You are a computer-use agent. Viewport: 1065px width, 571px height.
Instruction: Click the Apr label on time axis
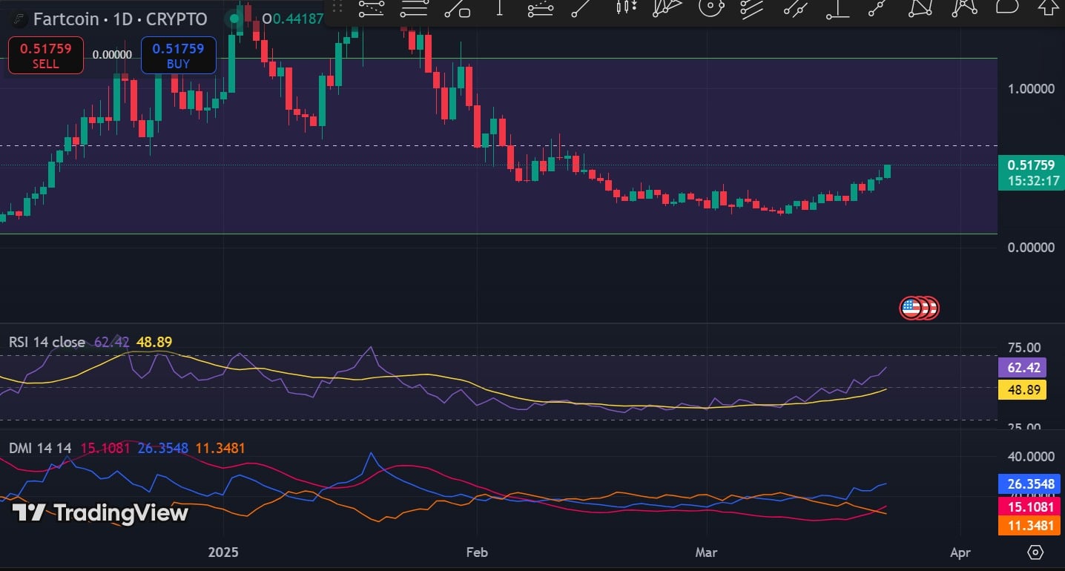click(x=960, y=552)
